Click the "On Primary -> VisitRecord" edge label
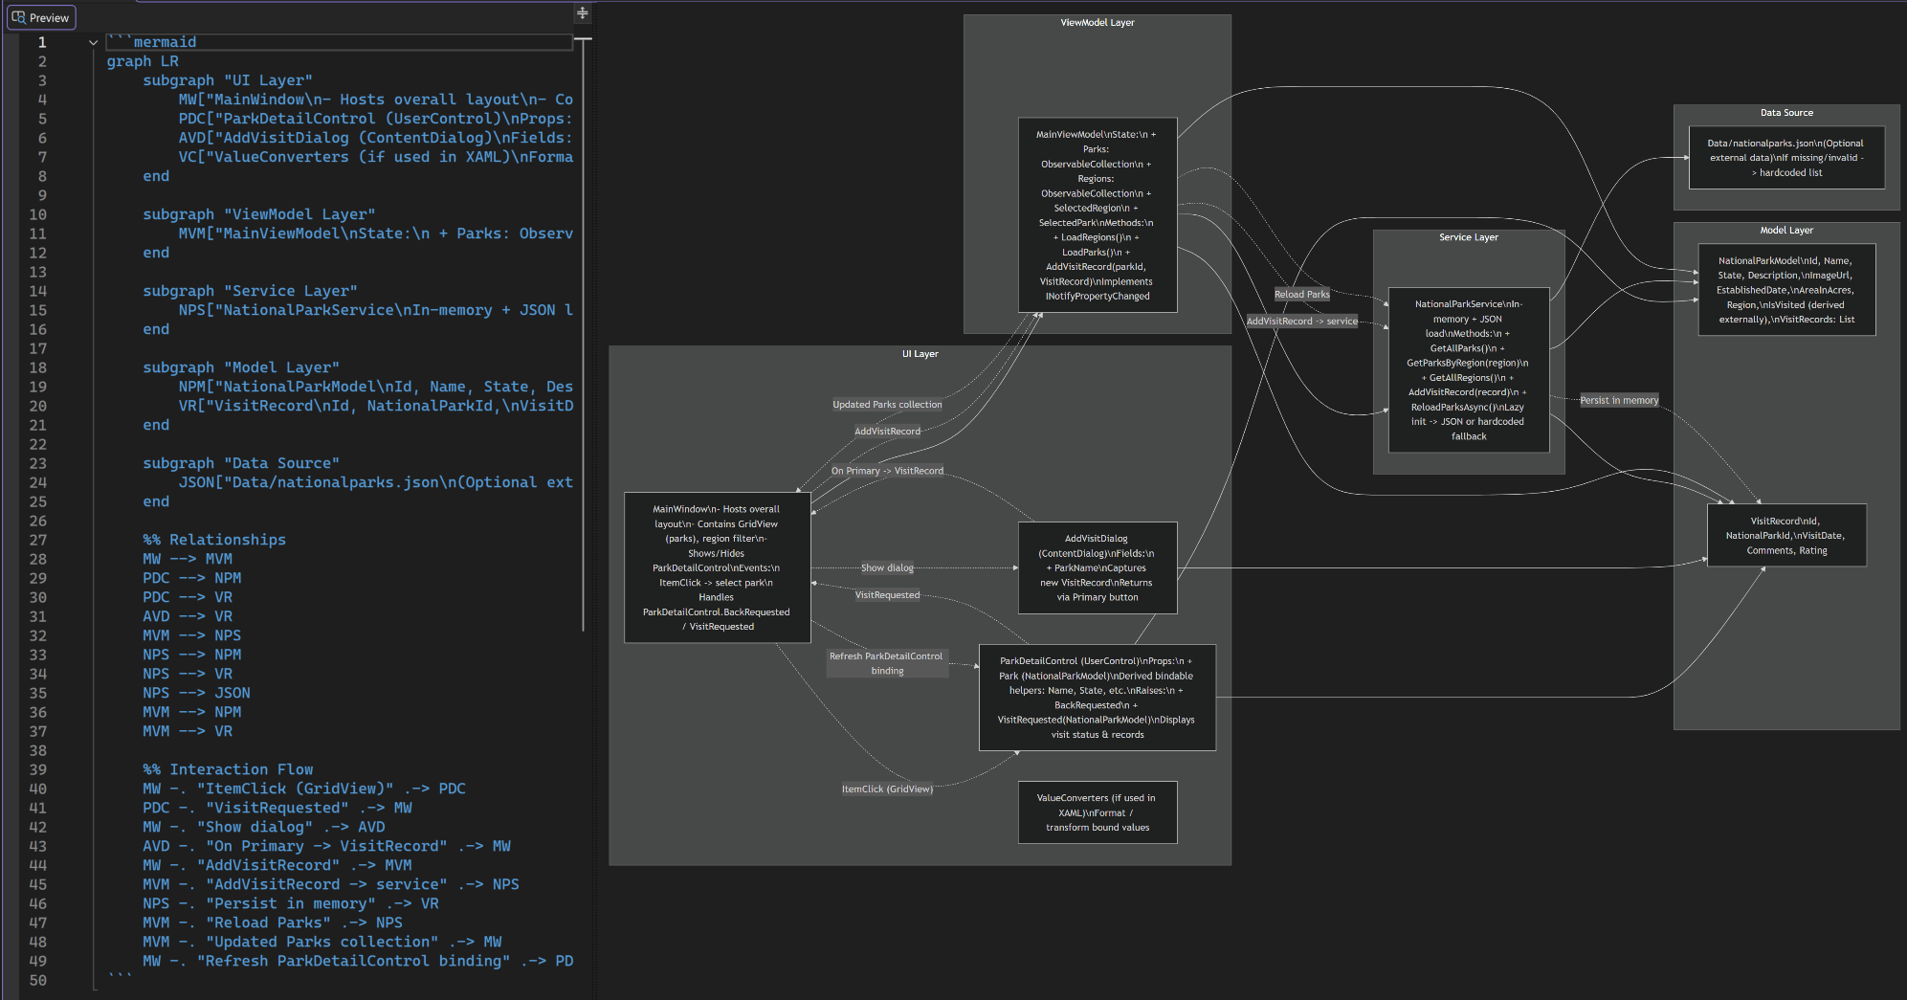This screenshot has width=1907, height=1000. tap(887, 471)
